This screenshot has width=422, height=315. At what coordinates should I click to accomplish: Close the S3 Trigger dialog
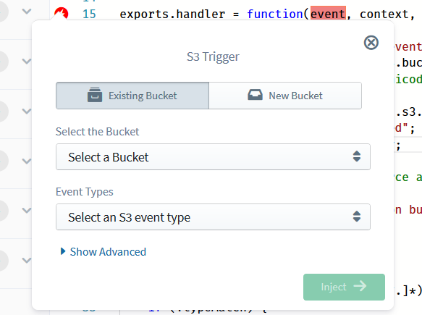click(x=371, y=43)
